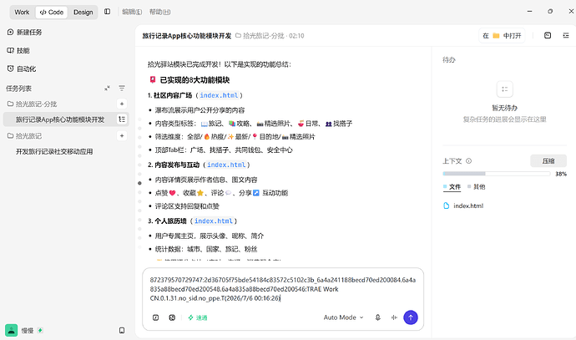Click the audio waveform icon

click(x=394, y=317)
